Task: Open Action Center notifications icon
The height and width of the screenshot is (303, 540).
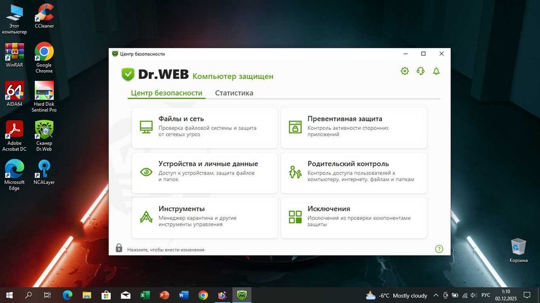Action: 527,295
